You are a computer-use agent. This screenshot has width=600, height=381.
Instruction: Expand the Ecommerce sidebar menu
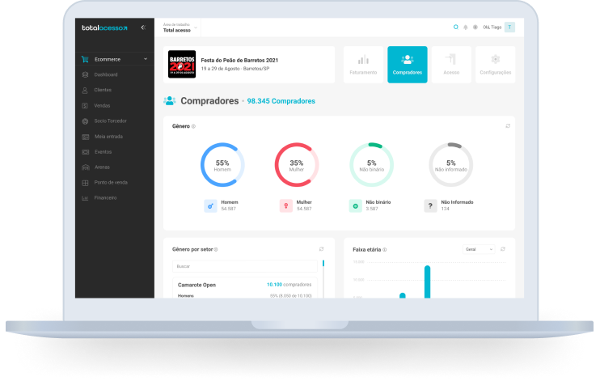point(146,59)
